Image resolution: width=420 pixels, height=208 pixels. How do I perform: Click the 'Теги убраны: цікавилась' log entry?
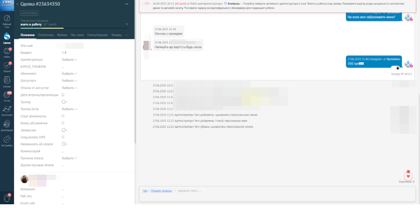203,127
